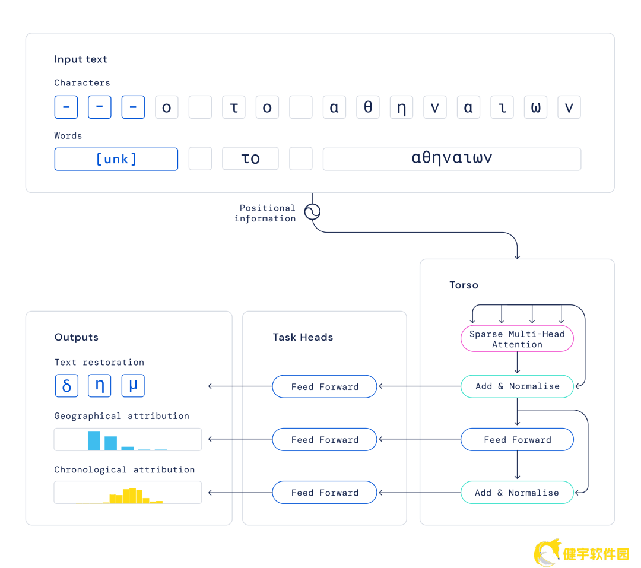Click the positional information sine-wave symbol

[312, 212]
